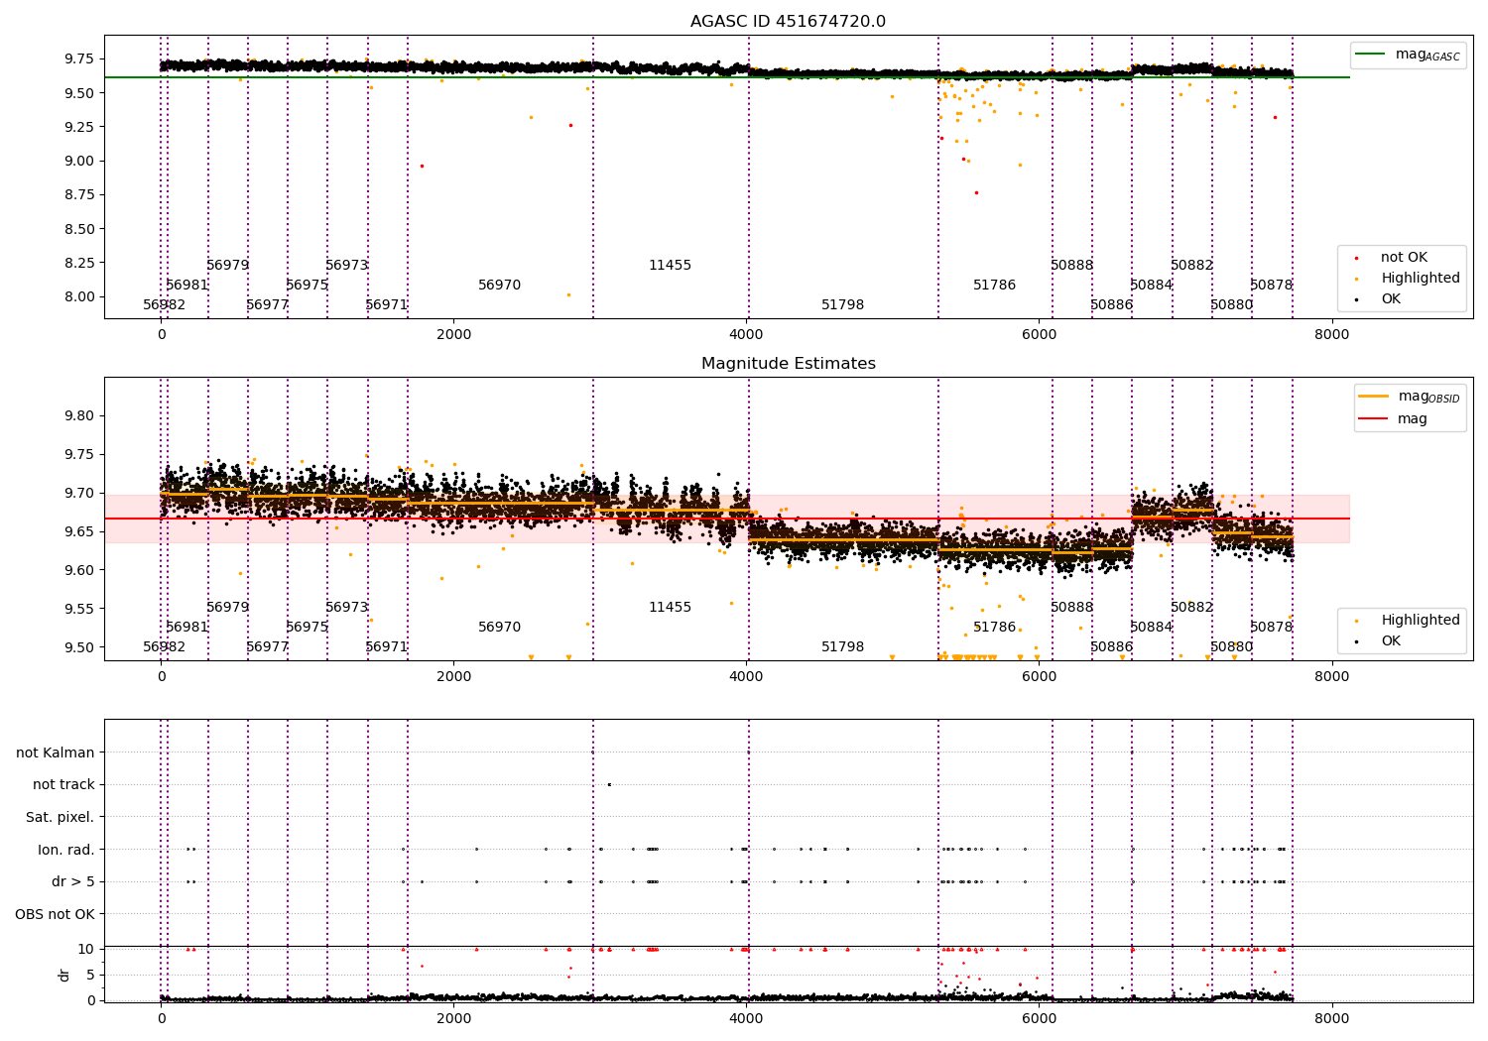Click obsid label 56979 in top plot
The height and width of the screenshot is (1041, 1488).
tap(228, 266)
